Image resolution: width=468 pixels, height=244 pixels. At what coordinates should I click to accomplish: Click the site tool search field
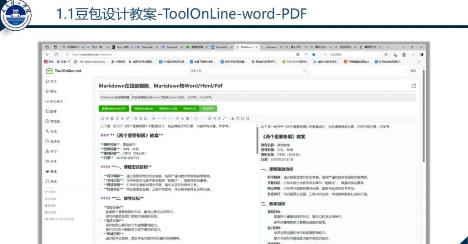click(249, 71)
